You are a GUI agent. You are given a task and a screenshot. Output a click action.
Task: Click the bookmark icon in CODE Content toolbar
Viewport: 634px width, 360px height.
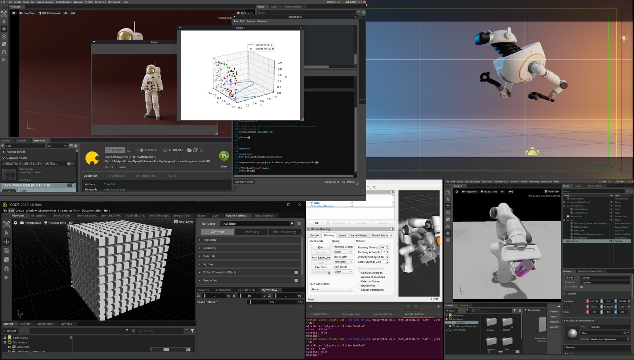click(x=133, y=331)
